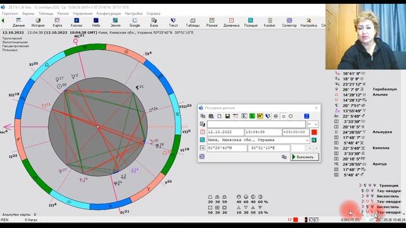This screenshot has width=406, height=228.
Task: Click the empty name input field
Action: pyautogui.click(x=256, y=124)
